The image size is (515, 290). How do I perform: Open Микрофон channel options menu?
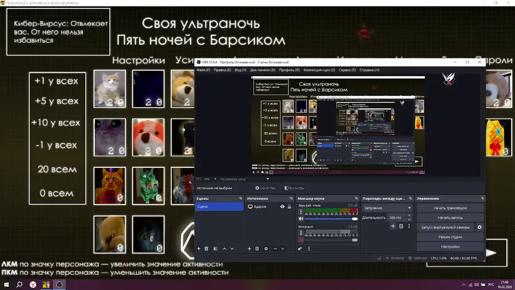click(301, 233)
